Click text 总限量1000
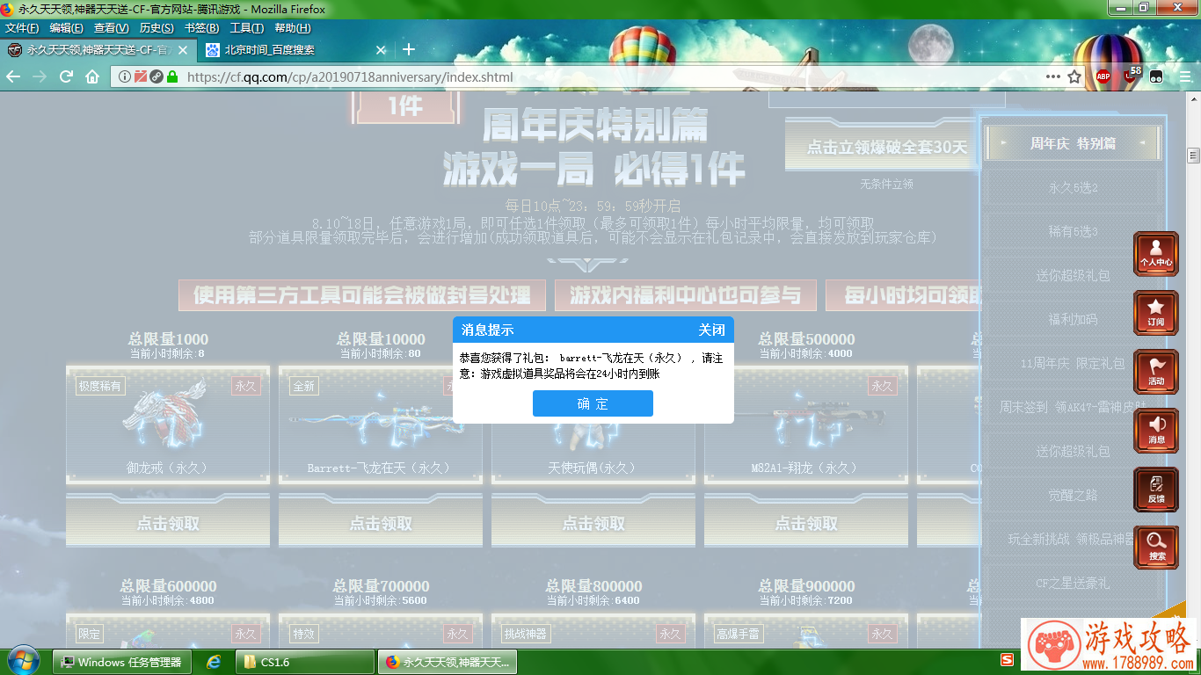Viewport: 1201px width, 675px height. 168,338
